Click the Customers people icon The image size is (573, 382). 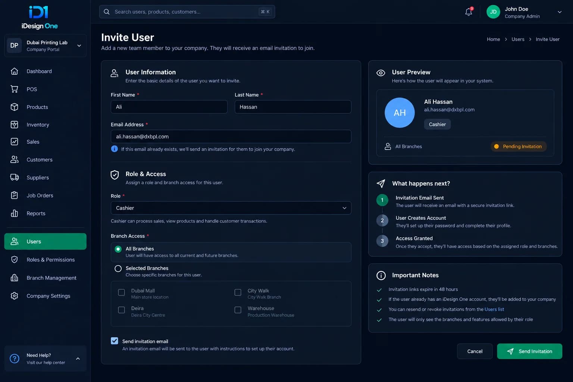(x=14, y=160)
